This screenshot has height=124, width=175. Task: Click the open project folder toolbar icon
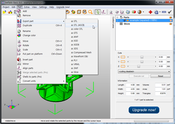(4, 12)
